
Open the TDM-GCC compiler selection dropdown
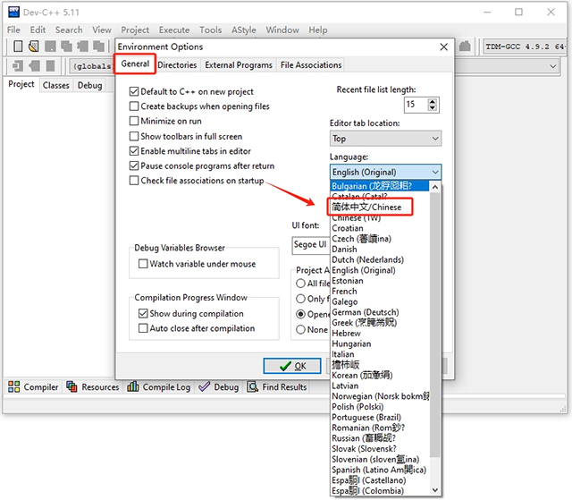click(525, 47)
